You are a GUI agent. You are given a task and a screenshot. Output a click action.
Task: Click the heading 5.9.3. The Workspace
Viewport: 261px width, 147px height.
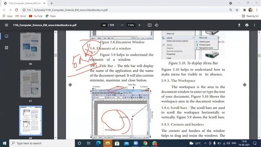(x=178, y=81)
